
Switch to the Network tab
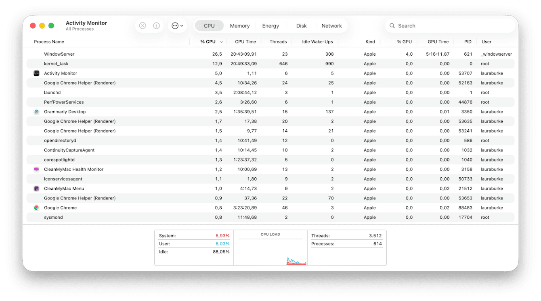pos(332,25)
